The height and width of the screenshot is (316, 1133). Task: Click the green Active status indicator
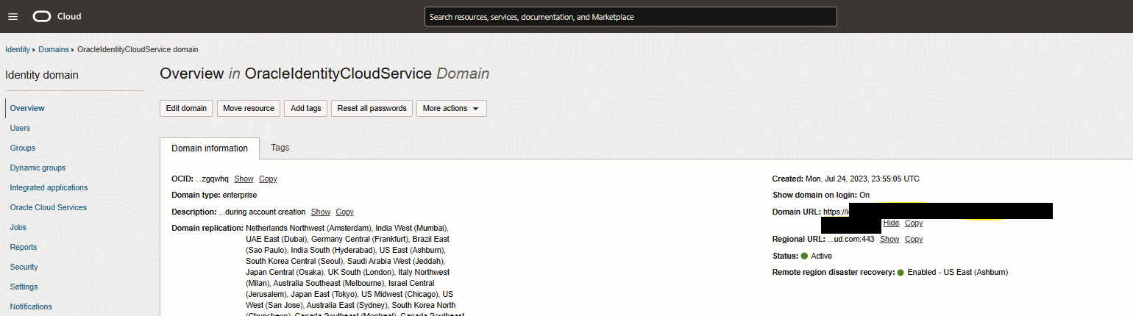click(804, 256)
